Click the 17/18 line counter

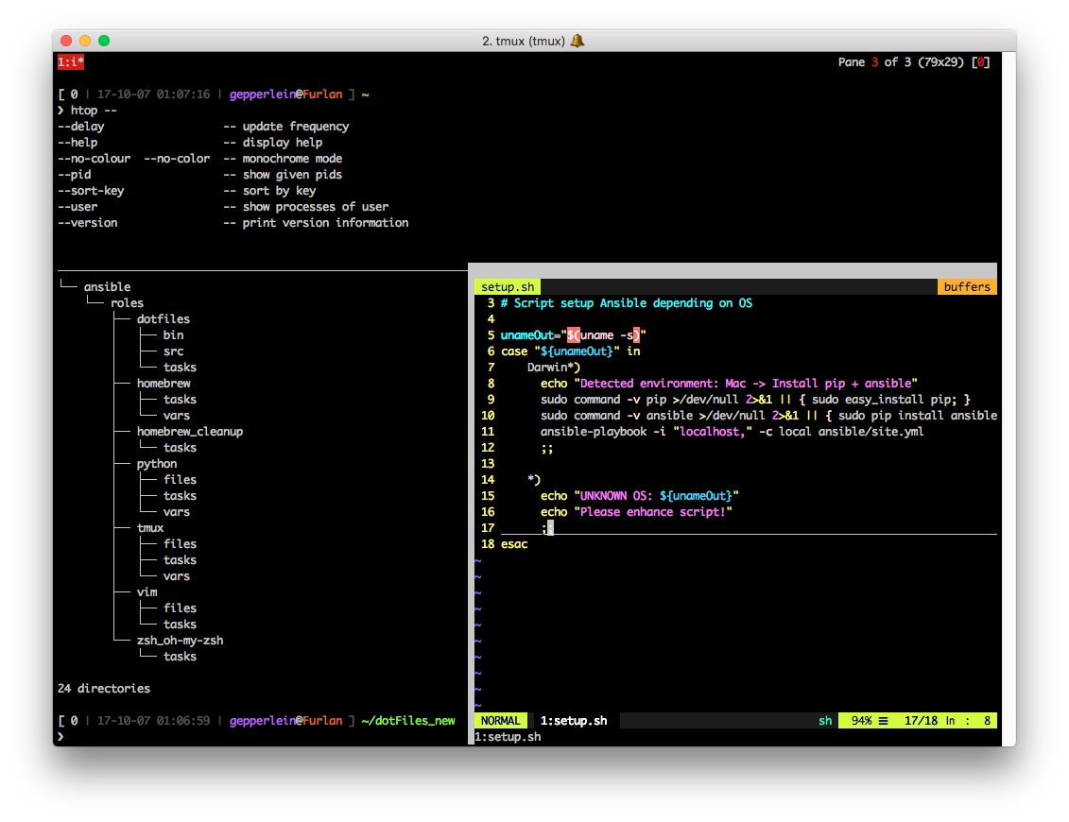(x=921, y=721)
